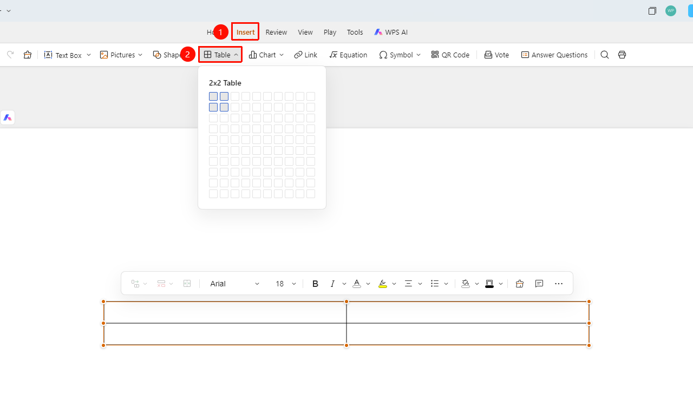
Task: Open the Pictures dropdown
Action: pos(140,55)
